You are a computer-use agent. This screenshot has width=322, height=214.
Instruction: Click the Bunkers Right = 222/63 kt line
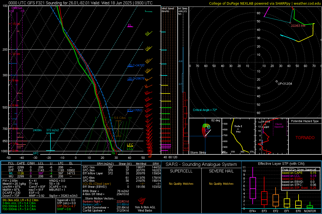[106, 201]
